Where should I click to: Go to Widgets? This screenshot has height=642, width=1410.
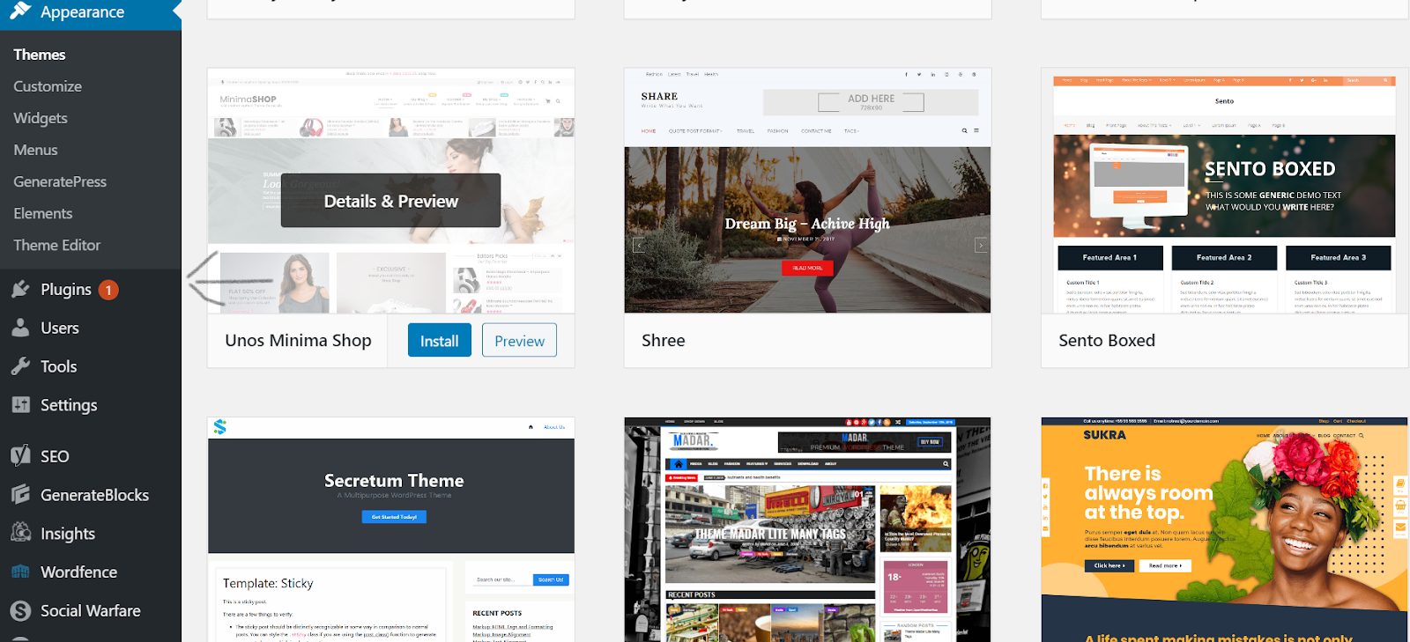point(41,118)
